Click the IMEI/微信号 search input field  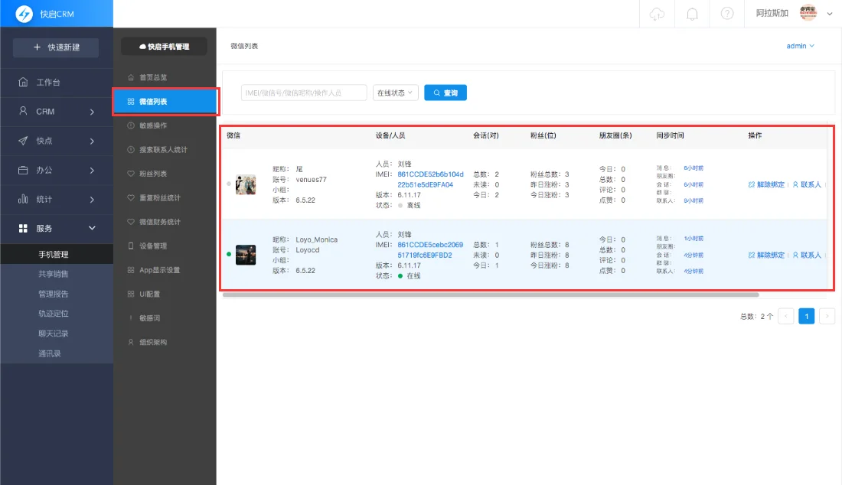pos(304,93)
